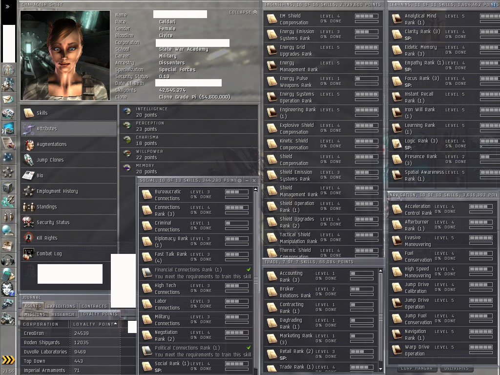500x375 pixels.
Task: Open the mail envelope icon in sidebar
Action: pos(8,100)
